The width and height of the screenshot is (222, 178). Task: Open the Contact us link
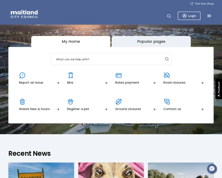click(x=172, y=109)
